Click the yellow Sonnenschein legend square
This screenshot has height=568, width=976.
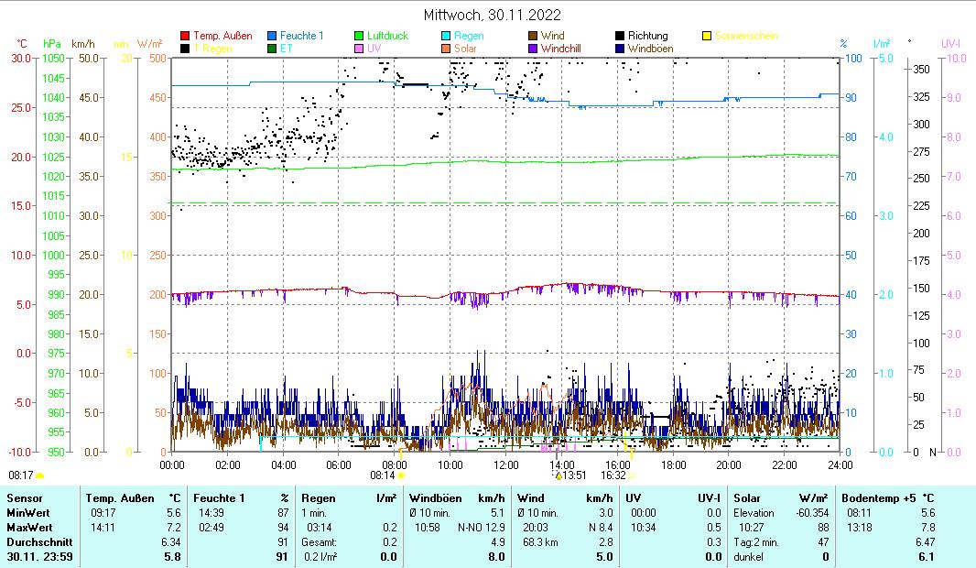707,37
